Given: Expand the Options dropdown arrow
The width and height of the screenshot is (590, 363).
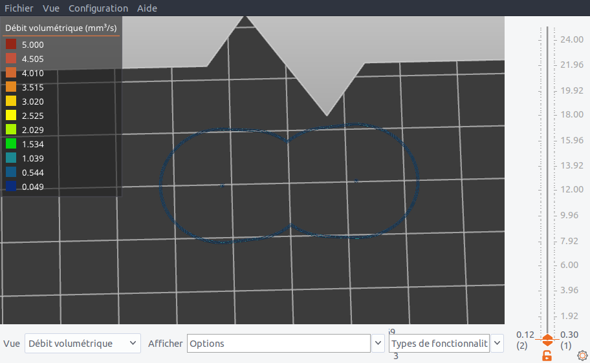Looking at the screenshot, I should 378,343.
